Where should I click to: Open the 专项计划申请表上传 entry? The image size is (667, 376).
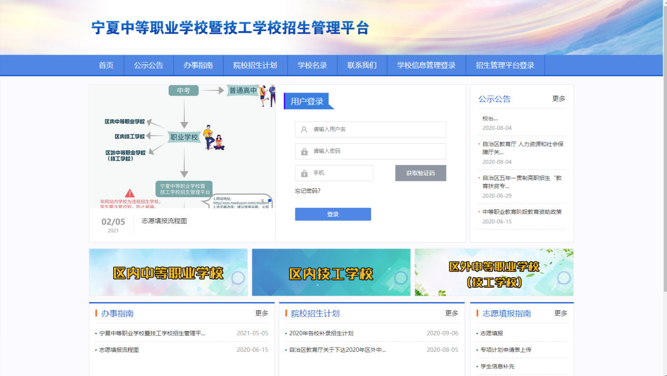[506, 350]
